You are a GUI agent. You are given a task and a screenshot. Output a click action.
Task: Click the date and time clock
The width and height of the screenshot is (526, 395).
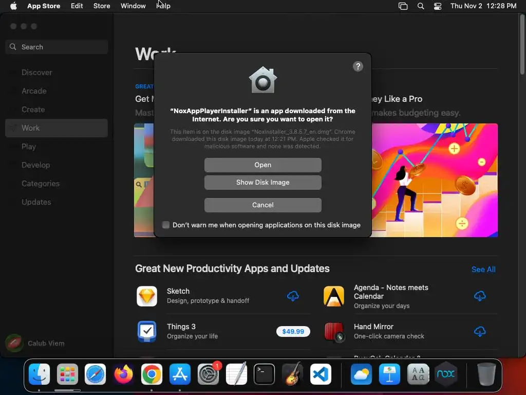click(x=483, y=6)
